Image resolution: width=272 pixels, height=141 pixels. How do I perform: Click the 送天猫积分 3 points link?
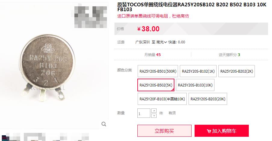(229, 55)
